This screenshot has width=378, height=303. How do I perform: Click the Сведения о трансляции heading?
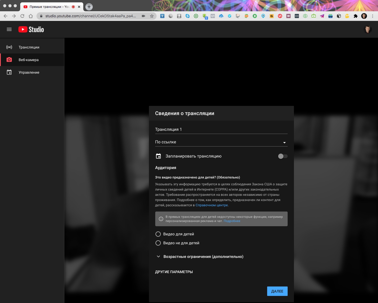(185, 113)
